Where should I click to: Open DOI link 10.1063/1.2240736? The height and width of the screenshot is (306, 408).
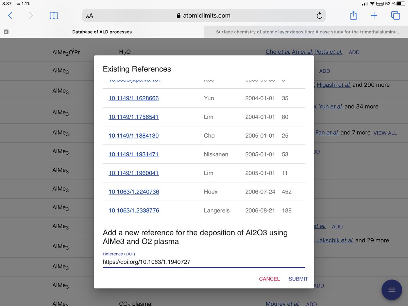(x=134, y=192)
